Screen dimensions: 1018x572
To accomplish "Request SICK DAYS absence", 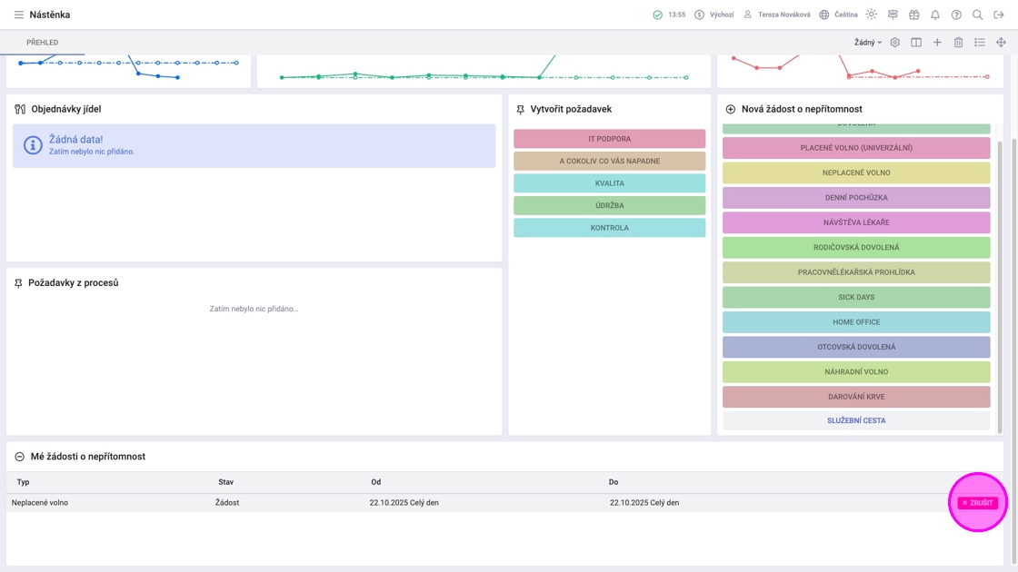I will coord(856,297).
